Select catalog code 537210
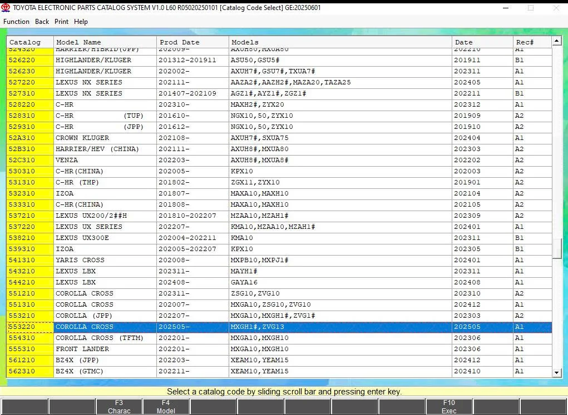The width and height of the screenshot is (568, 415). click(x=30, y=216)
